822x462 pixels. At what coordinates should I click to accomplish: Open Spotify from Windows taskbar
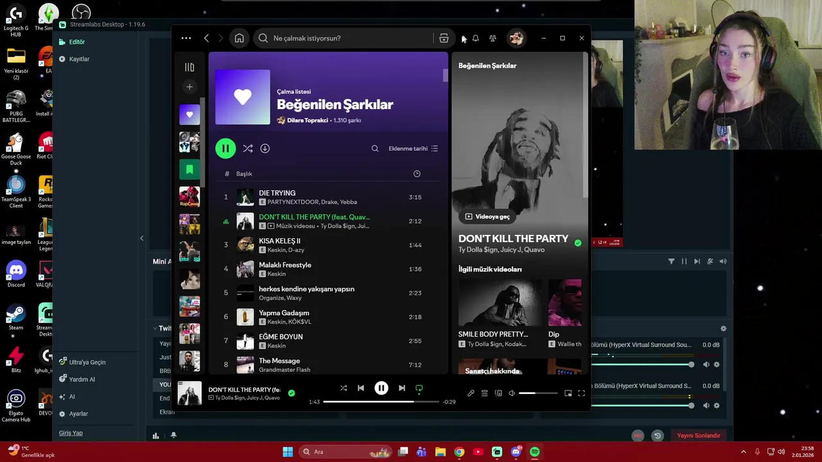pos(534,452)
